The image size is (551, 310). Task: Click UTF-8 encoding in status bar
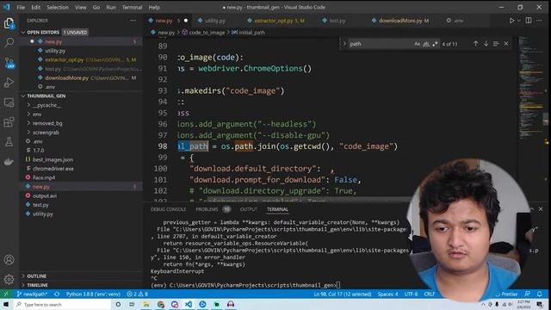pos(411,294)
